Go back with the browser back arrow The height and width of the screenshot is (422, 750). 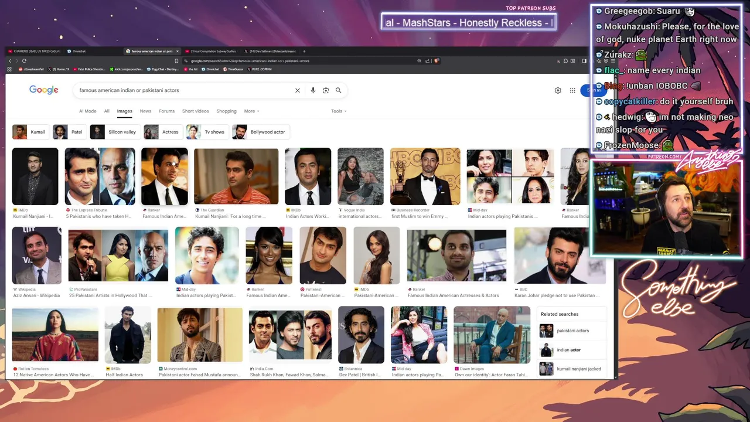10,60
